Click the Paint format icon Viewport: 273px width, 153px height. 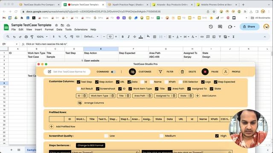tap(32, 37)
